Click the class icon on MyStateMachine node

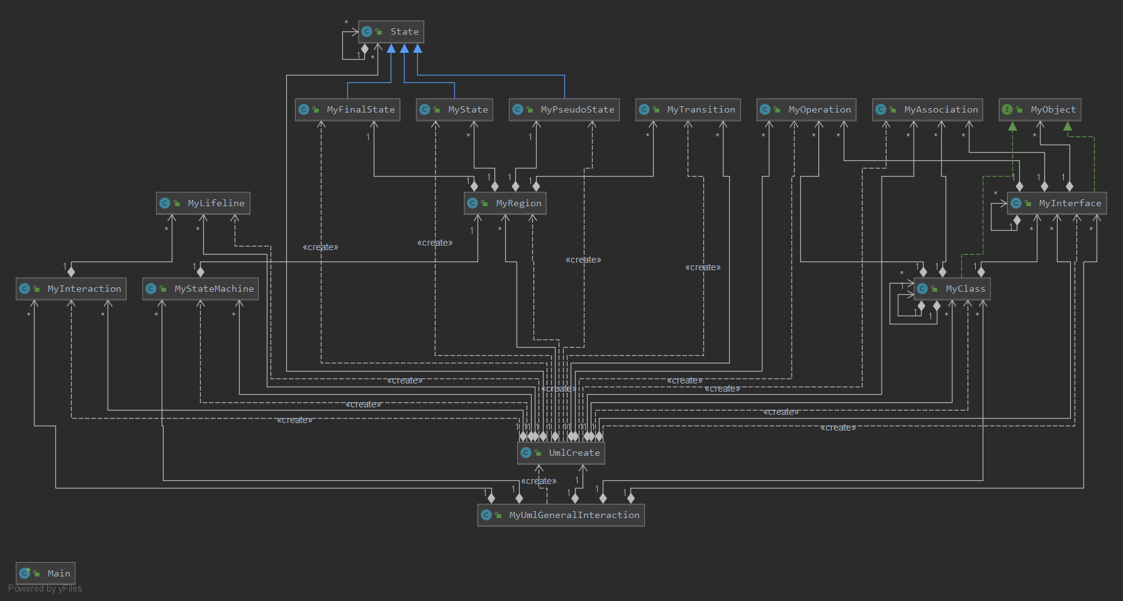tap(151, 289)
